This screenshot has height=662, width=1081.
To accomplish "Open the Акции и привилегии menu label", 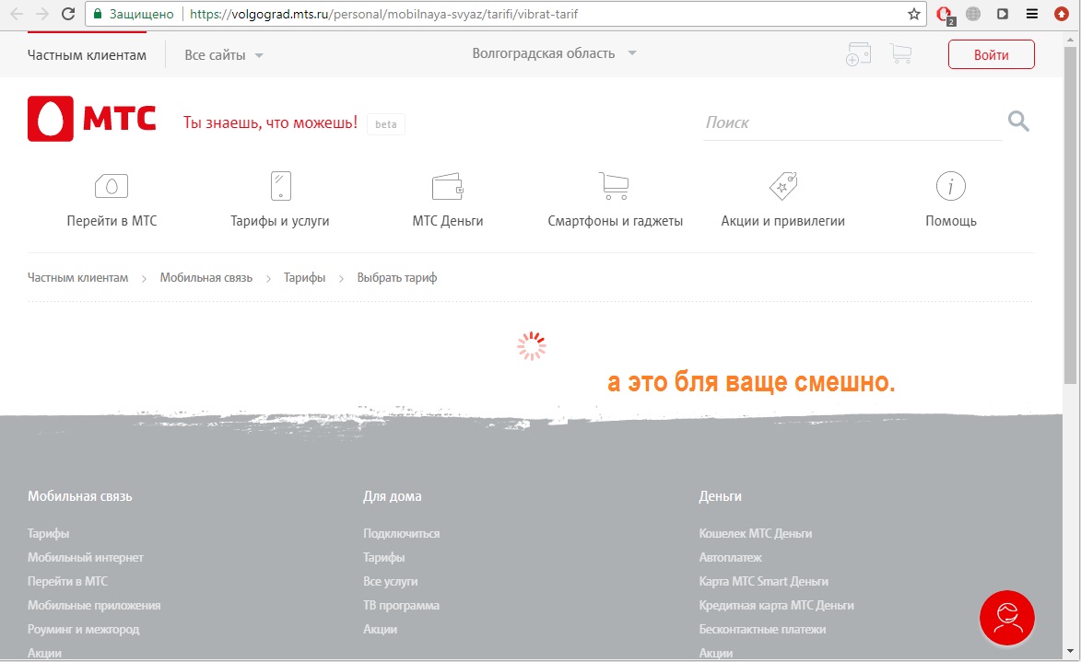I will click(x=782, y=221).
